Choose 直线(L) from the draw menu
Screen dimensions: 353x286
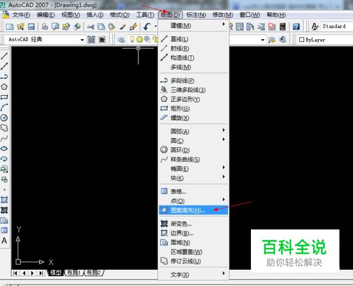pos(193,39)
